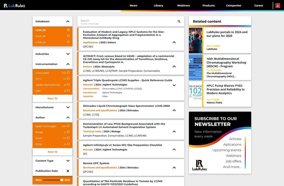Open LabRulez portals 2024 article thumbnail
284x186 pixels.
click(x=196, y=41)
